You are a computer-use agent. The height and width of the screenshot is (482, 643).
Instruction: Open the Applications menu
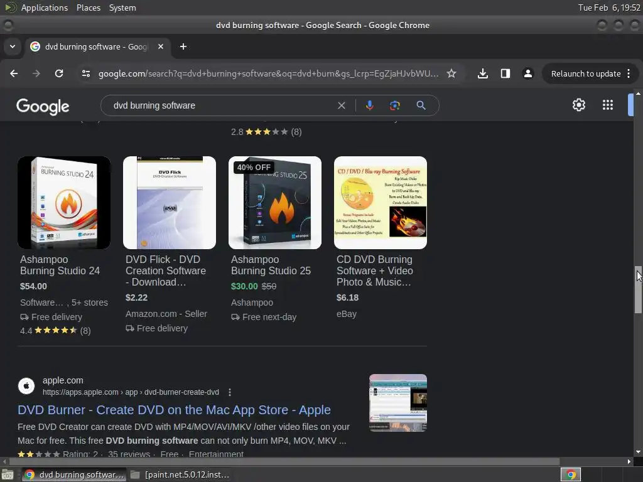(45, 8)
